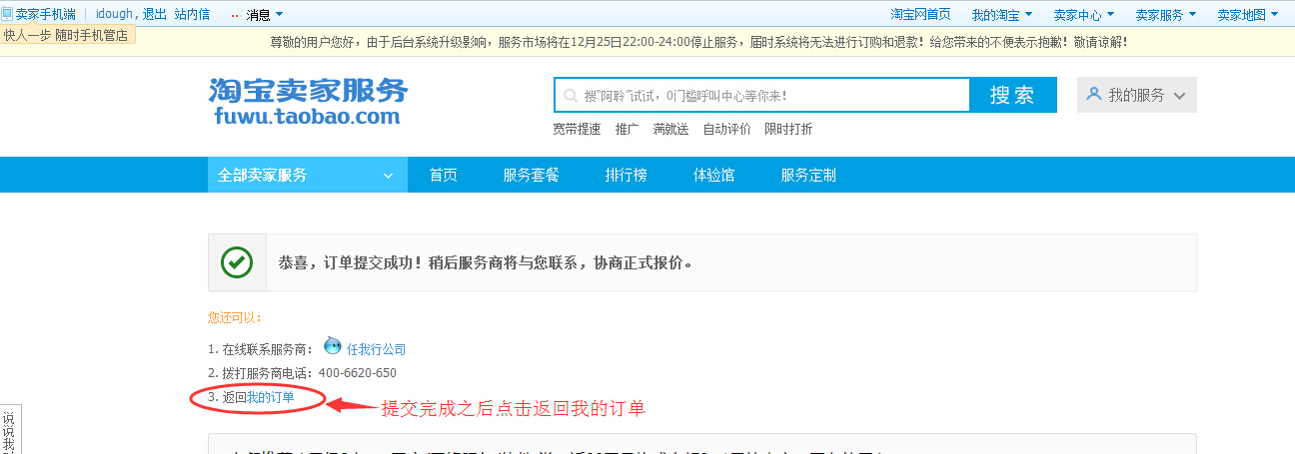The image size is (1295, 454).
Task: Click the green checkmark success icon
Action: 237,262
